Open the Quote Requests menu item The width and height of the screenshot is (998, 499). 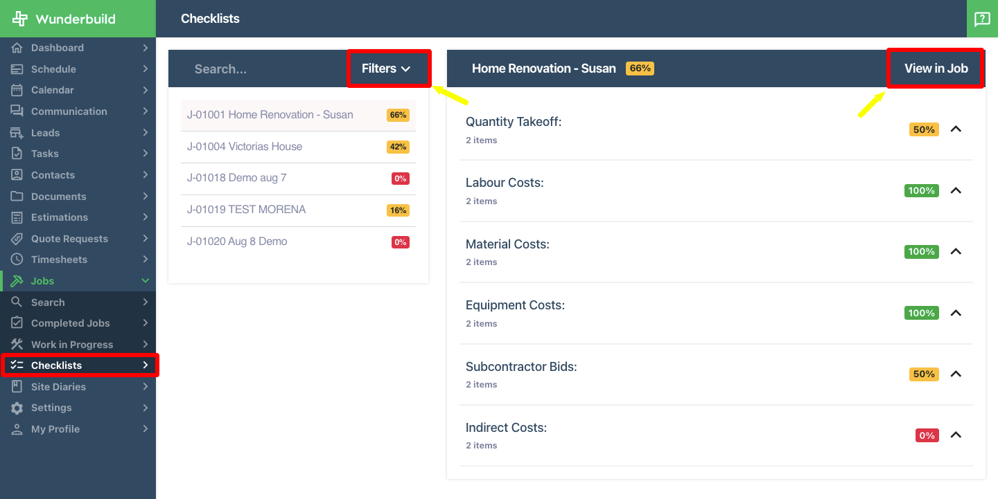point(78,239)
